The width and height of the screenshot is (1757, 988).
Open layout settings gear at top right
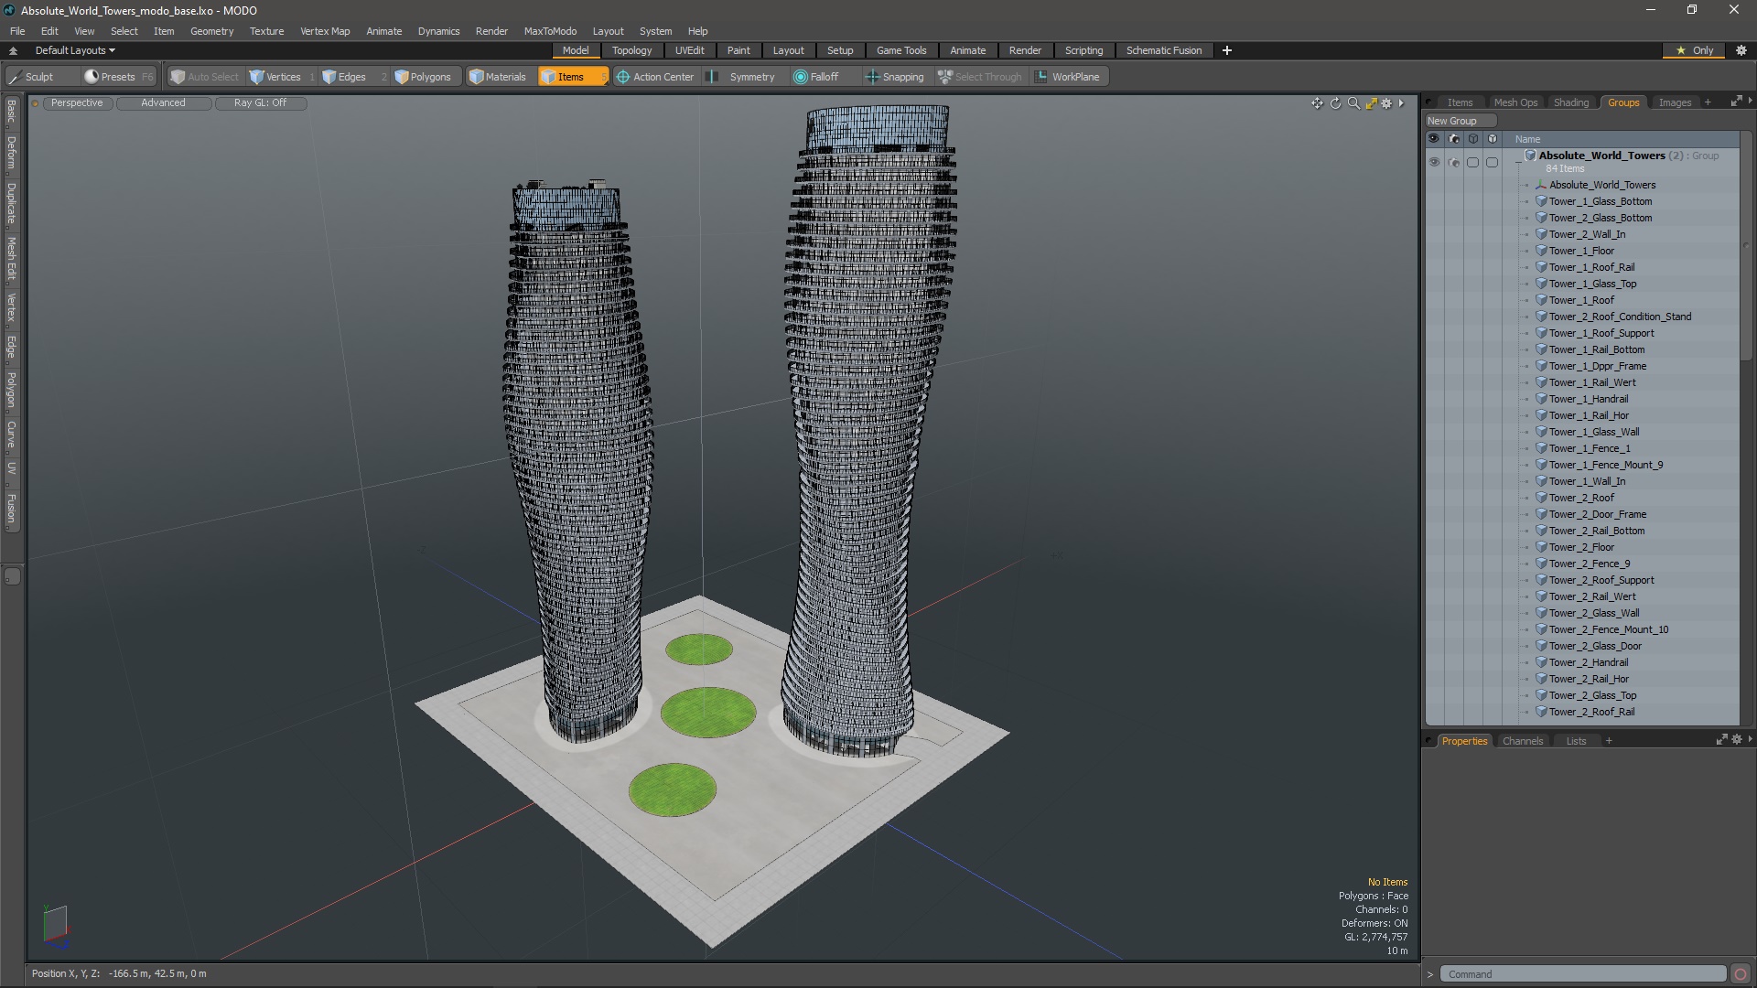click(1741, 50)
